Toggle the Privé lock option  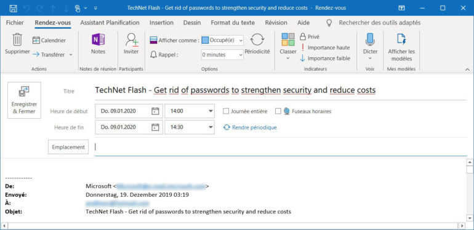[x=310, y=37]
